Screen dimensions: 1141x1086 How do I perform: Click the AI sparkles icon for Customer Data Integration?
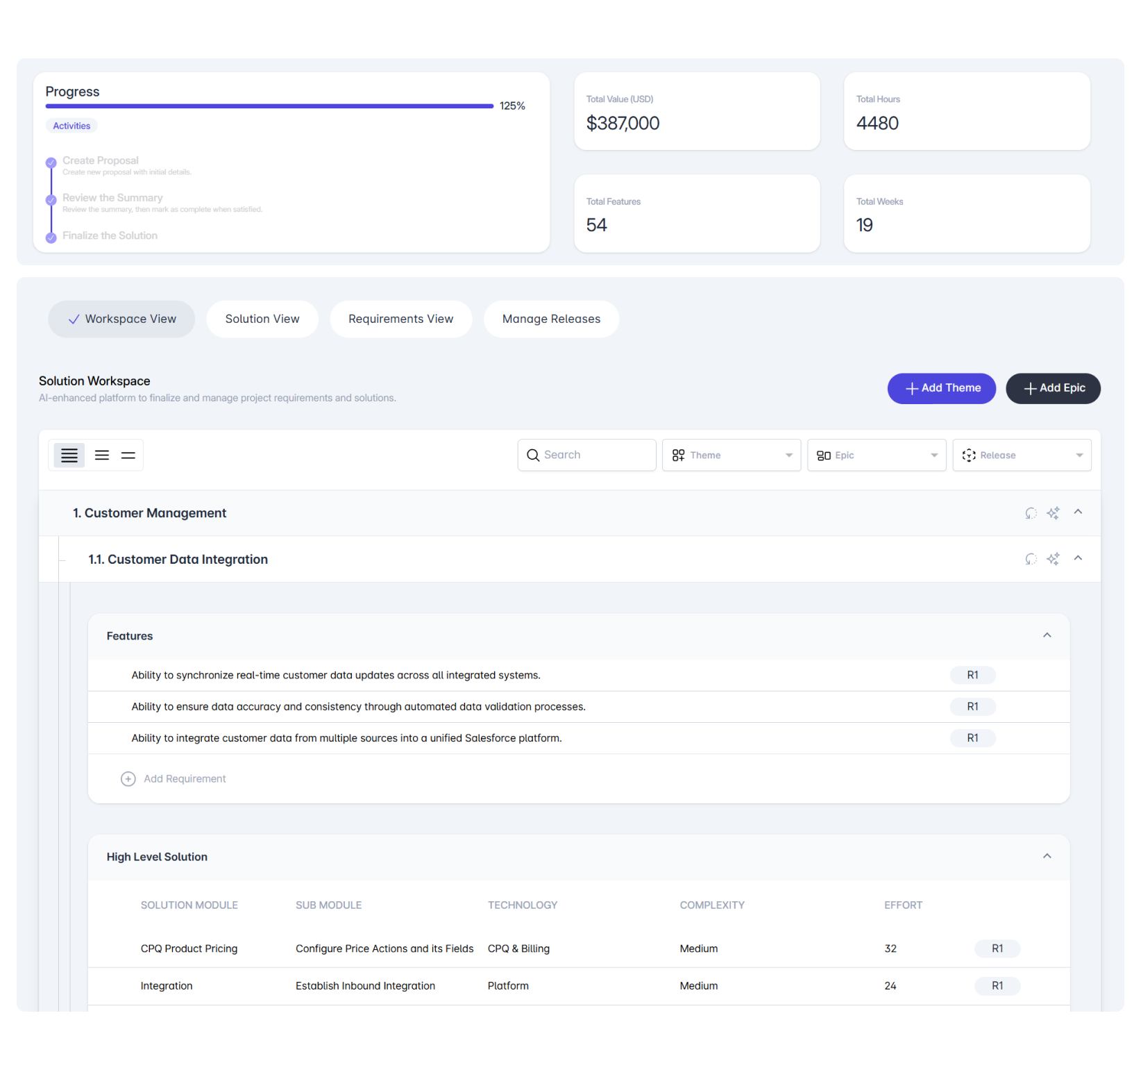pyautogui.click(x=1053, y=559)
